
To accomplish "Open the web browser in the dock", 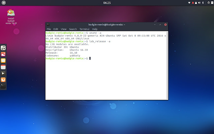I will [x=3, y=80].
